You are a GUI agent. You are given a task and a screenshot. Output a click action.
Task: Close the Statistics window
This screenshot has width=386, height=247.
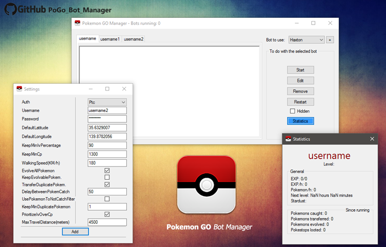(x=372, y=139)
